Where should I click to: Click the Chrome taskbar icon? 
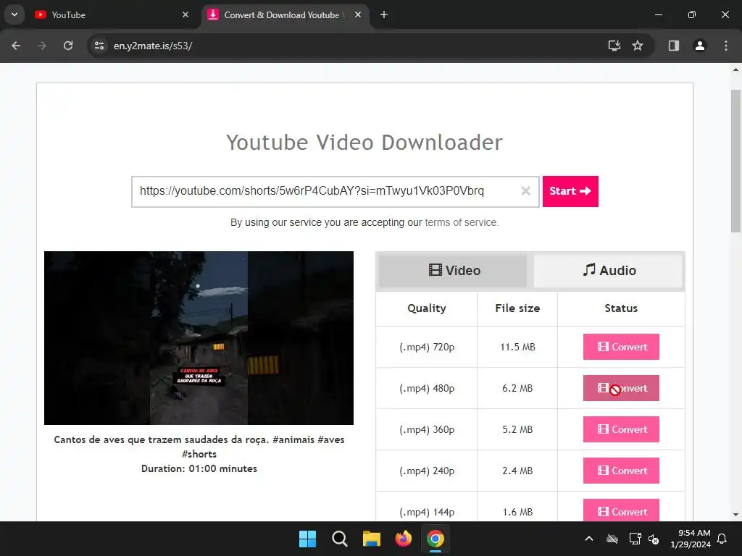(435, 539)
